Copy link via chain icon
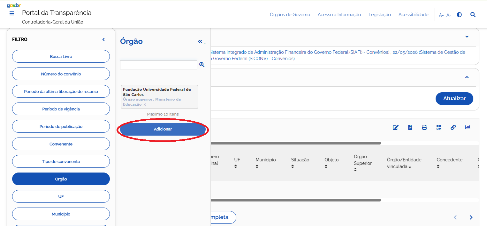Image resolution: width=487 pixels, height=226 pixels. (453, 127)
